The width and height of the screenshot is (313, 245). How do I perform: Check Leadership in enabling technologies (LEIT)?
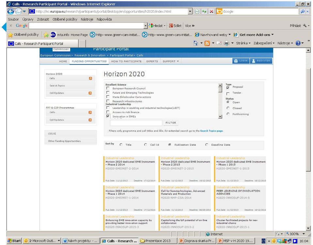[x=108, y=108]
